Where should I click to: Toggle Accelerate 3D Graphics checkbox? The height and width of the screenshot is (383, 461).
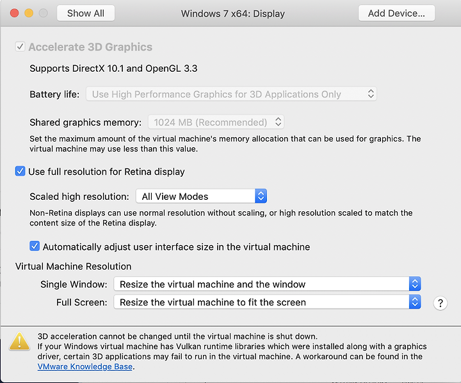pos(20,47)
